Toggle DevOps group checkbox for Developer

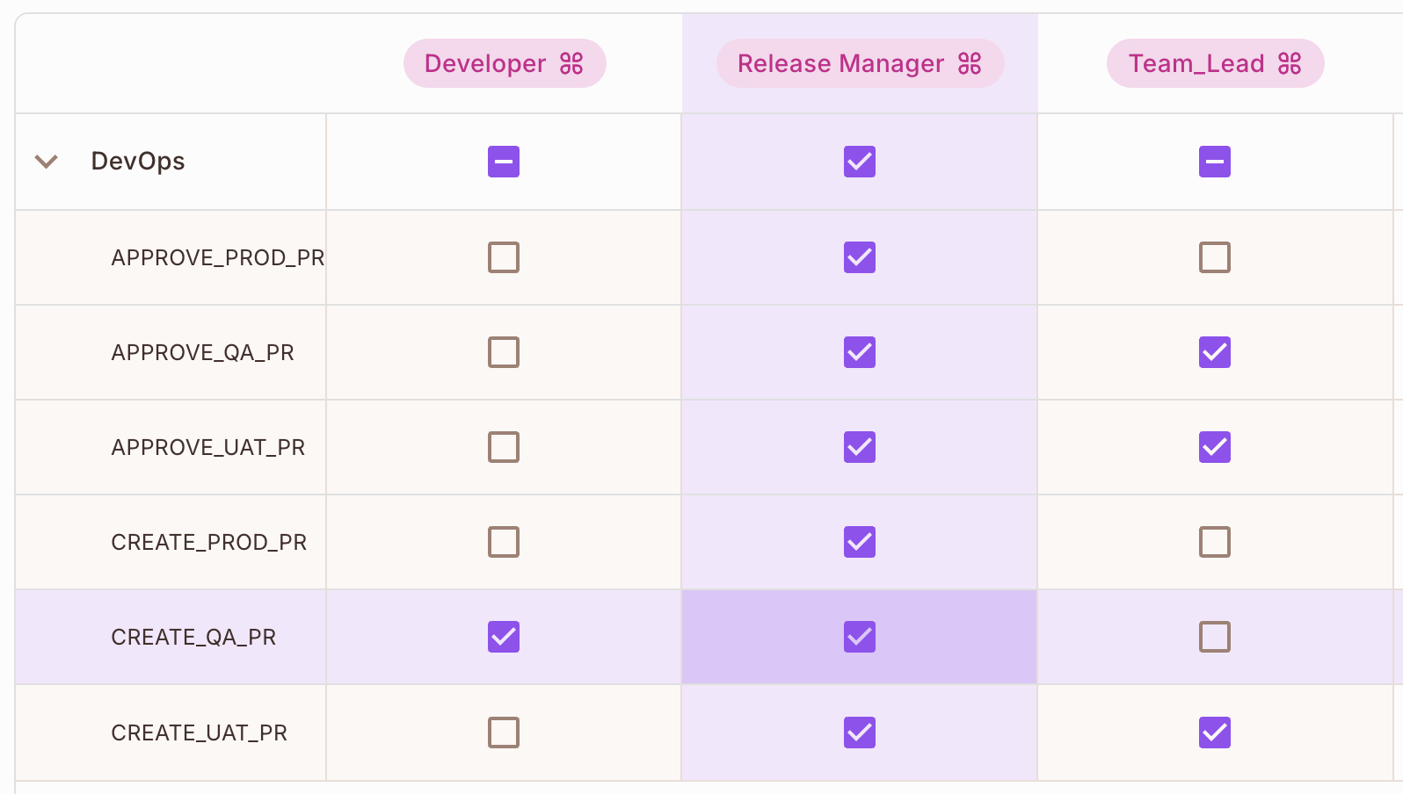click(504, 162)
